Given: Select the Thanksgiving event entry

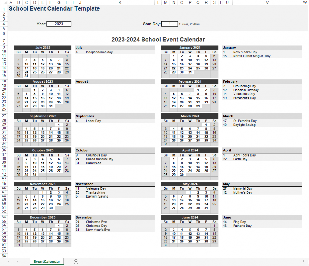Looking at the screenshot, I should point(95,192).
